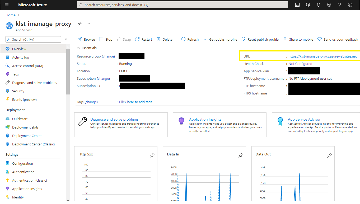Navigate to Home breadcrumb
This screenshot has height=204, width=360.
coord(11,15)
